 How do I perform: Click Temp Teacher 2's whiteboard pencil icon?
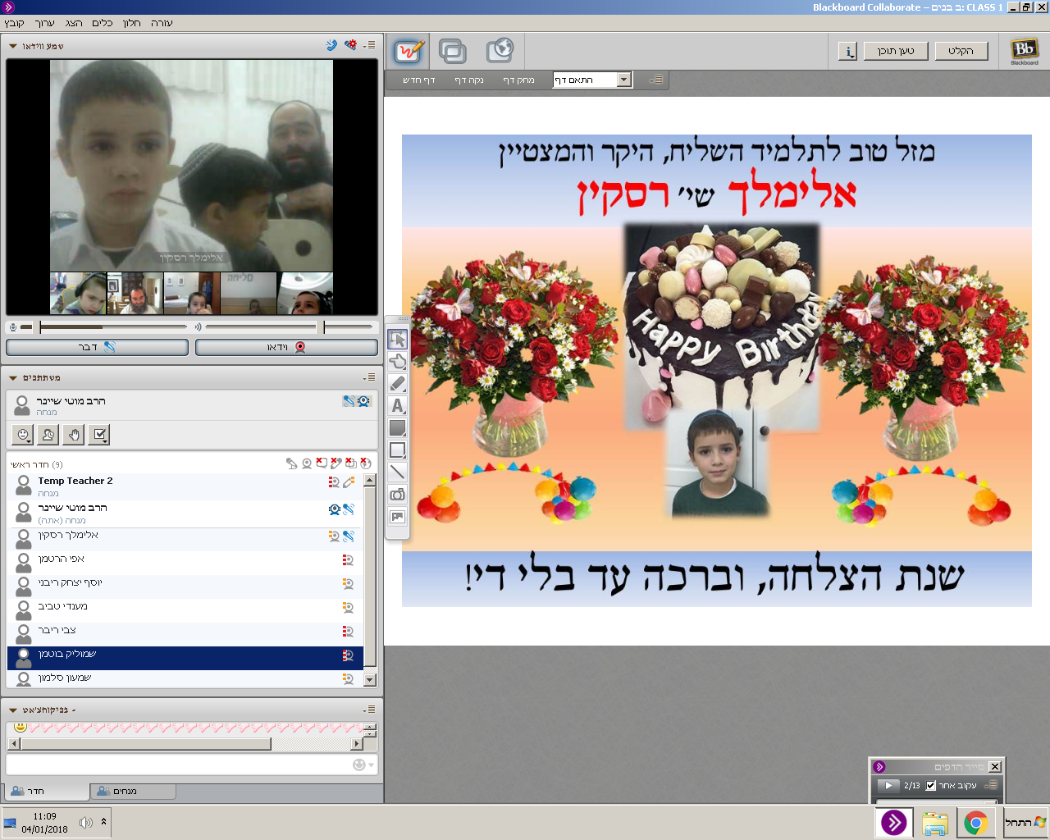349,482
